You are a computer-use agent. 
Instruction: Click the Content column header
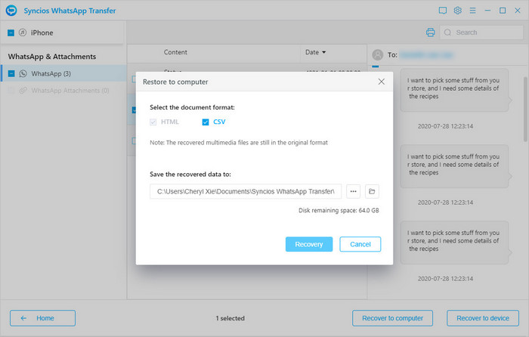tap(175, 52)
